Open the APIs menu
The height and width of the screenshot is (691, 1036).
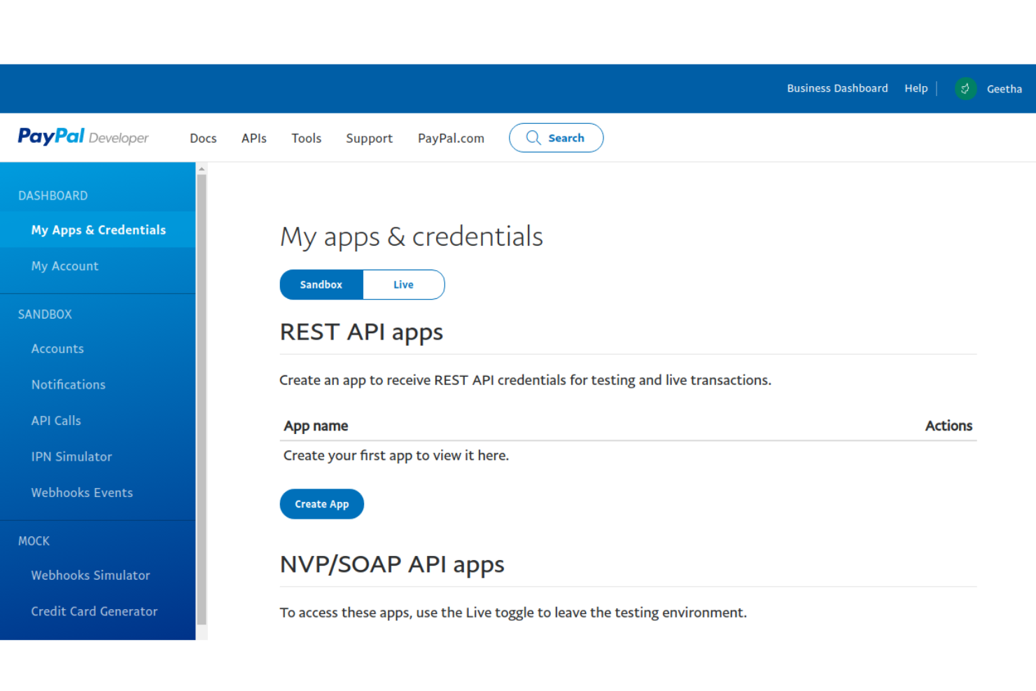(254, 139)
